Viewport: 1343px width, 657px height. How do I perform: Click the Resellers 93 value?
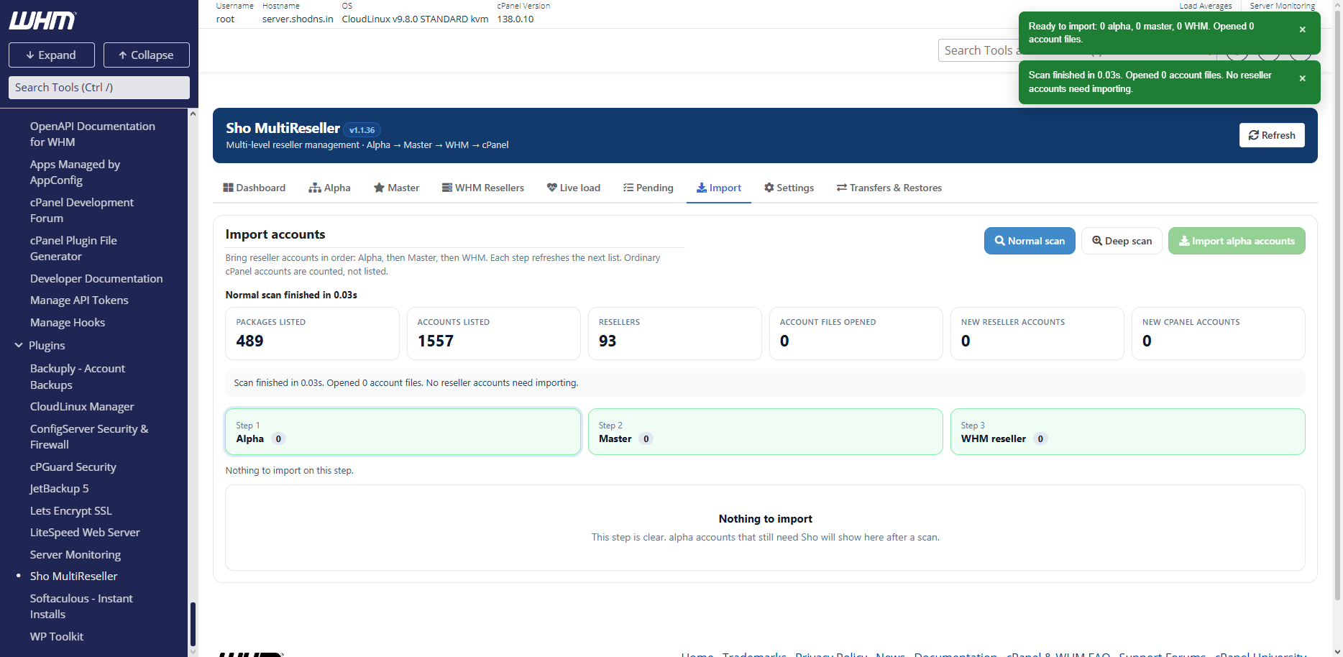tap(608, 341)
